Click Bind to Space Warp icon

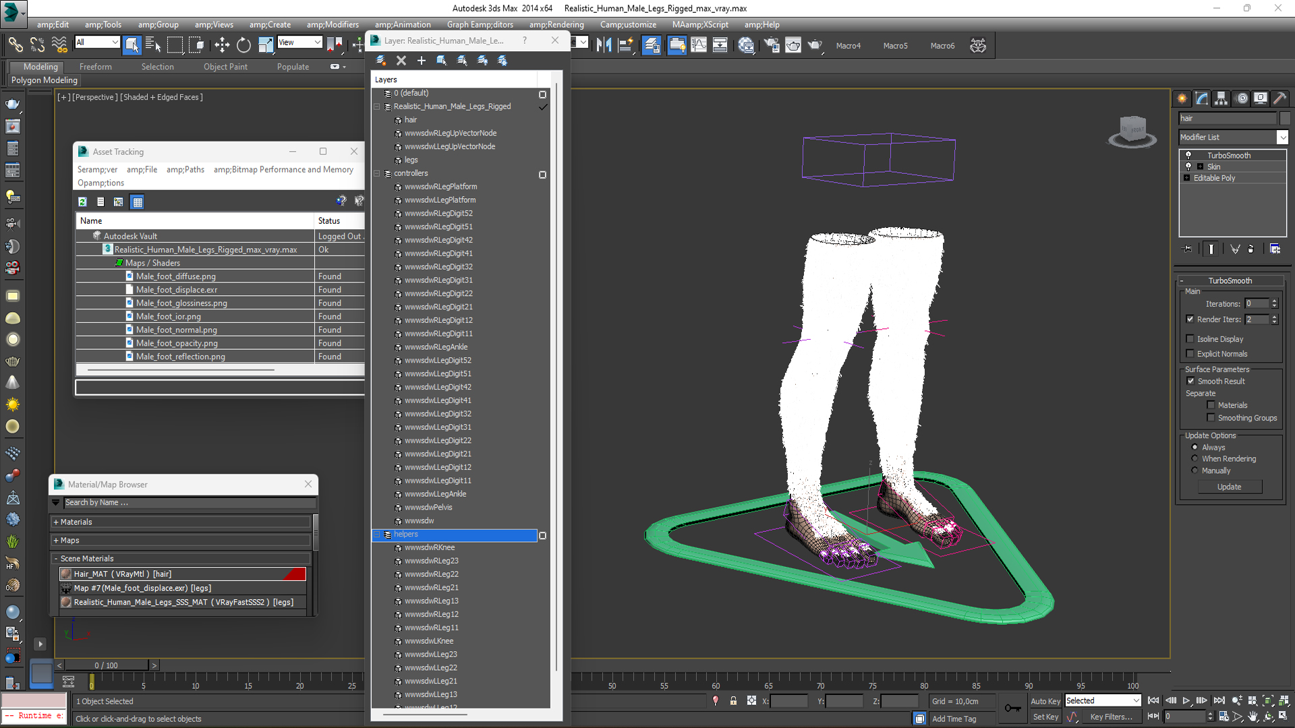(59, 45)
